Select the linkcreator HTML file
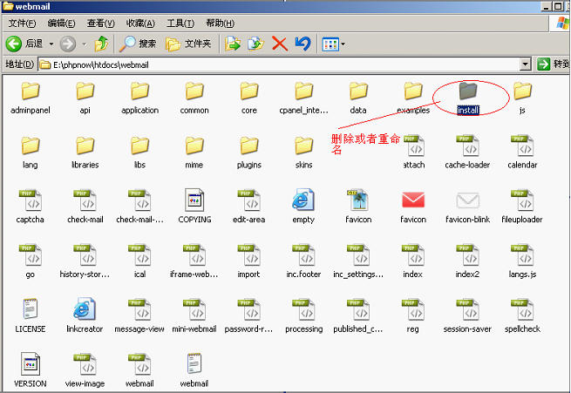The image size is (571, 393). pyautogui.click(x=85, y=315)
